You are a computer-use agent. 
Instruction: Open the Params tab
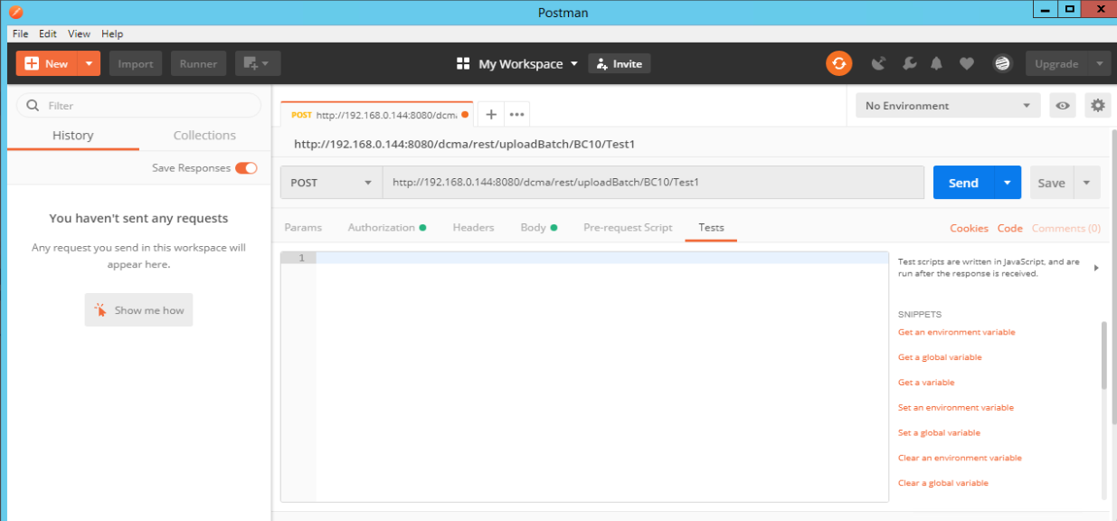tap(303, 228)
